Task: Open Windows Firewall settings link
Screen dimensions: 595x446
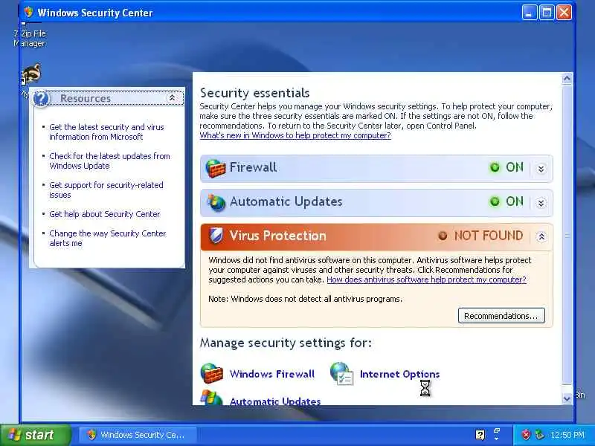Action: tap(272, 374)
